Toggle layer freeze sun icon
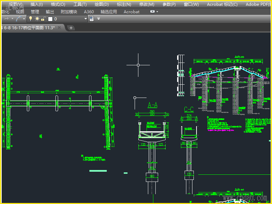Image resolution: width=272 pixels, height=204 pixels. pyautogui.click(x=37, y=19)
